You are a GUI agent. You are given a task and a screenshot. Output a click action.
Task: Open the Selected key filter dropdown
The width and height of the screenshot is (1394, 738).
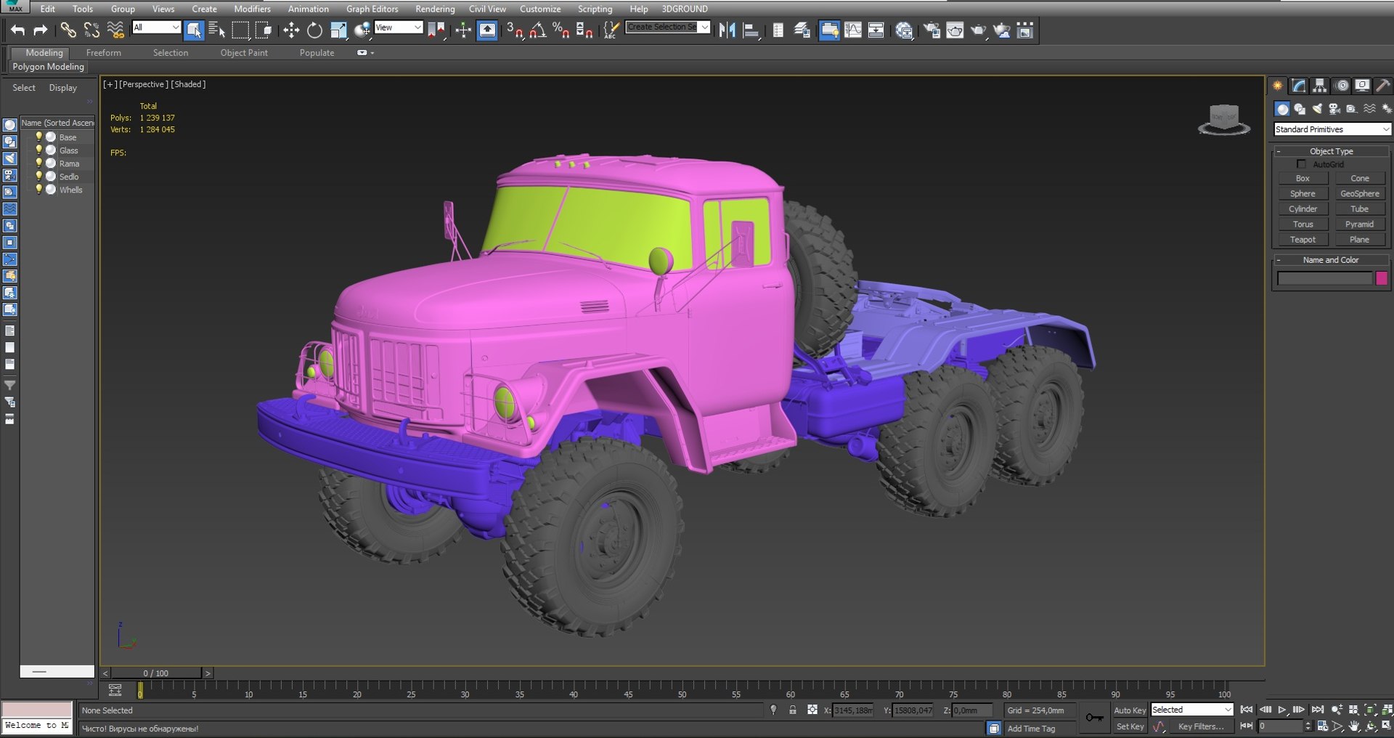tap(1191, 710)
